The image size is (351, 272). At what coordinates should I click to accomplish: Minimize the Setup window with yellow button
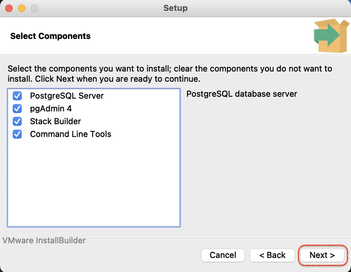22,9
